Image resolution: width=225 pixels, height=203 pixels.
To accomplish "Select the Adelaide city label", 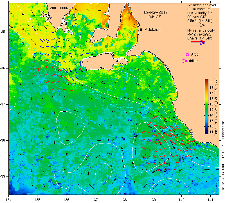I will pyautogui.click(x=152, y=30).
